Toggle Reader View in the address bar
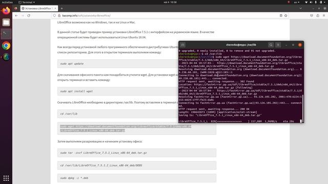 pyautogui.click(x=281, y=16)
